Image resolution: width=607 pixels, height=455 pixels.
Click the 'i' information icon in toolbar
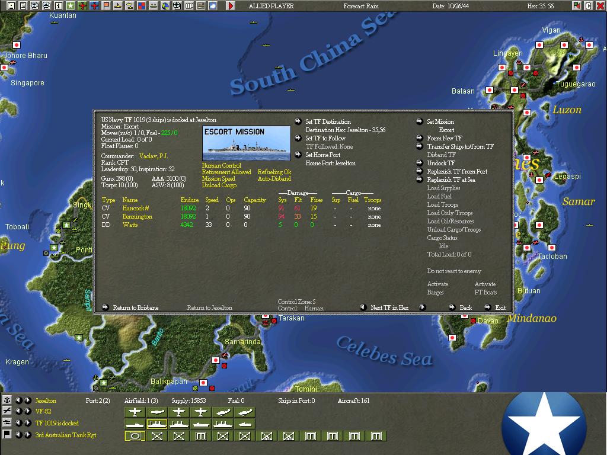point(59,6)
